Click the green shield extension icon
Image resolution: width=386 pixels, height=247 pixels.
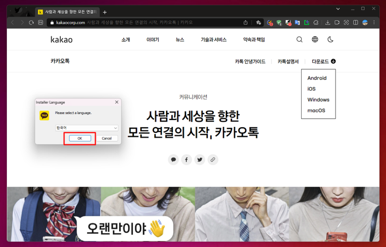pyautogui.click(x=279, y=23)
